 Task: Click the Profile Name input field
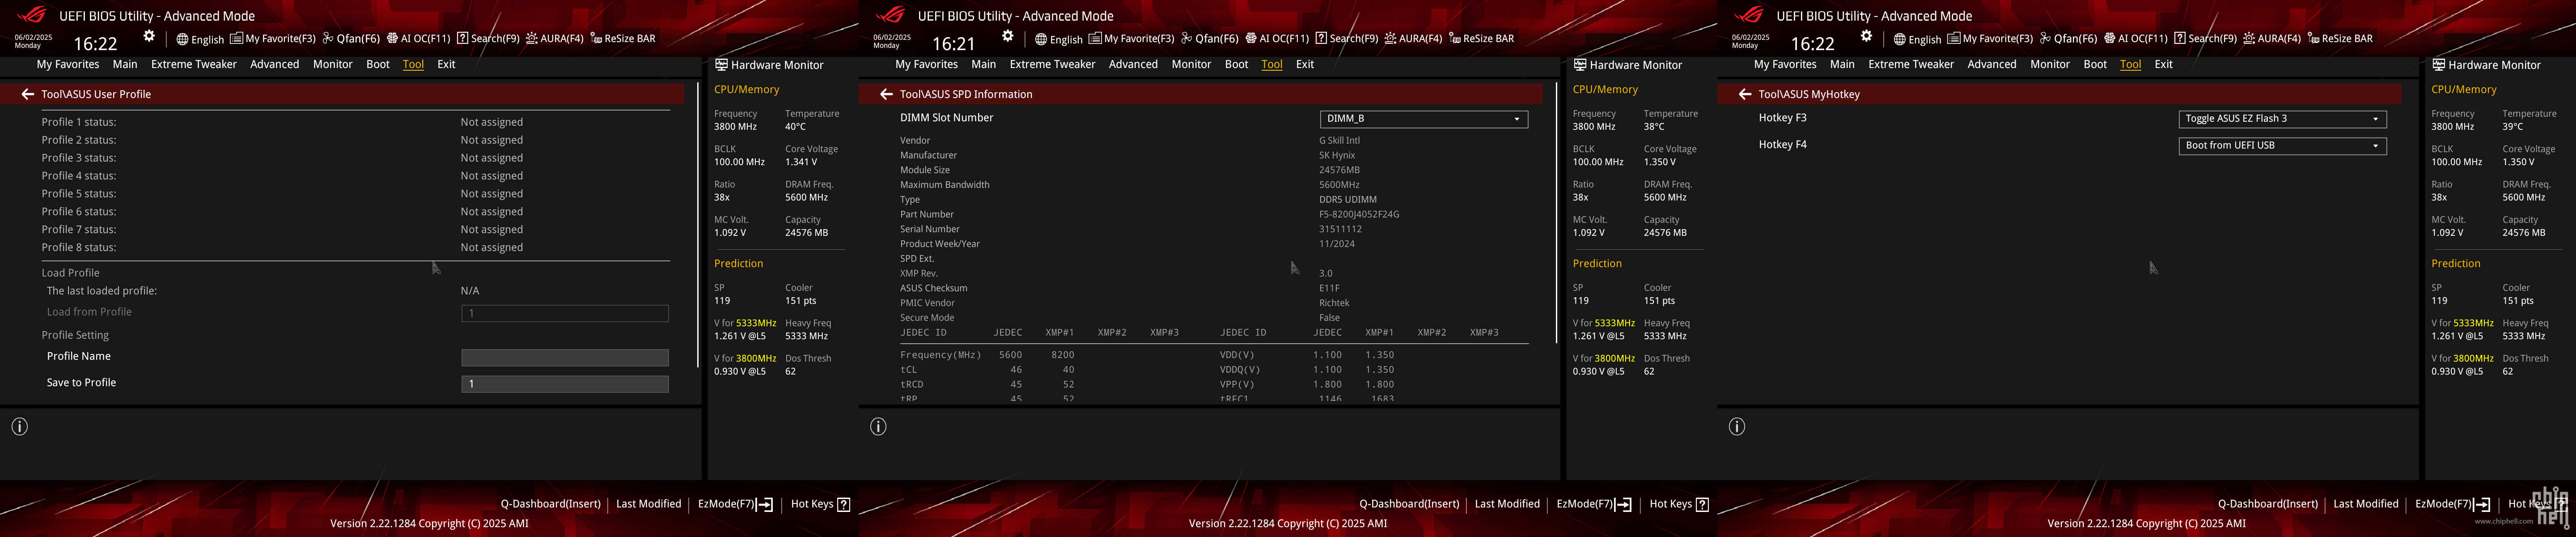tap(565, 357)
